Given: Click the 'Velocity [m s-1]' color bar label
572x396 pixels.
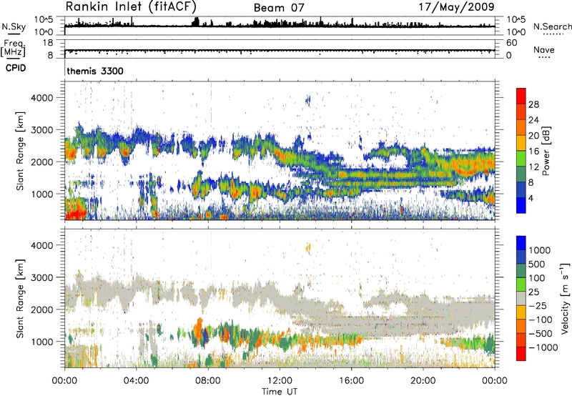Looking at the screenshot, I should [565, 298].
